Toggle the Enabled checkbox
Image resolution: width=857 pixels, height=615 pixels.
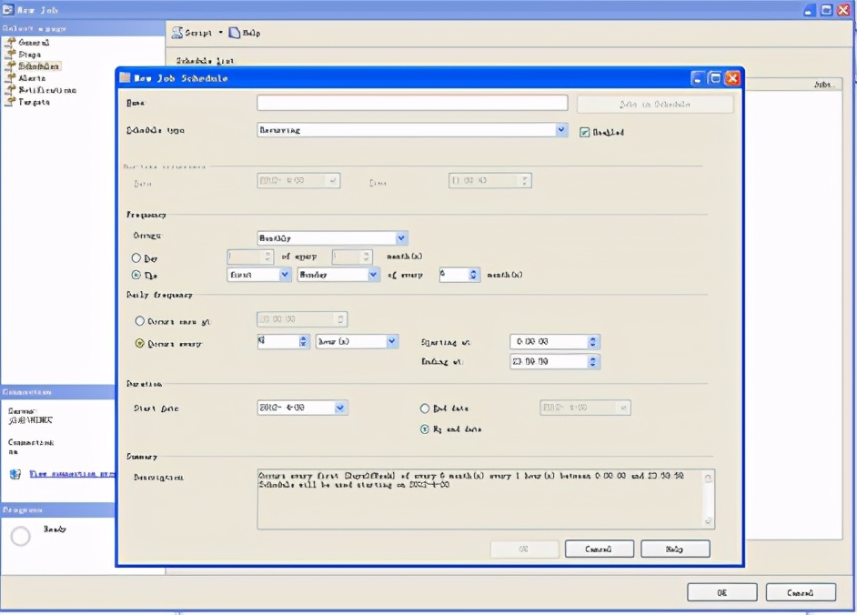click(585, 132)
